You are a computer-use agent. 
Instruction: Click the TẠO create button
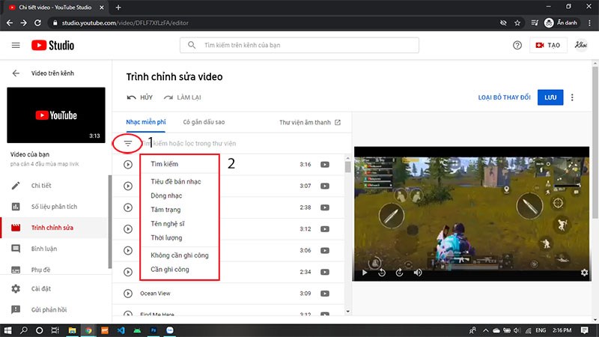click(x=548, y=45)
